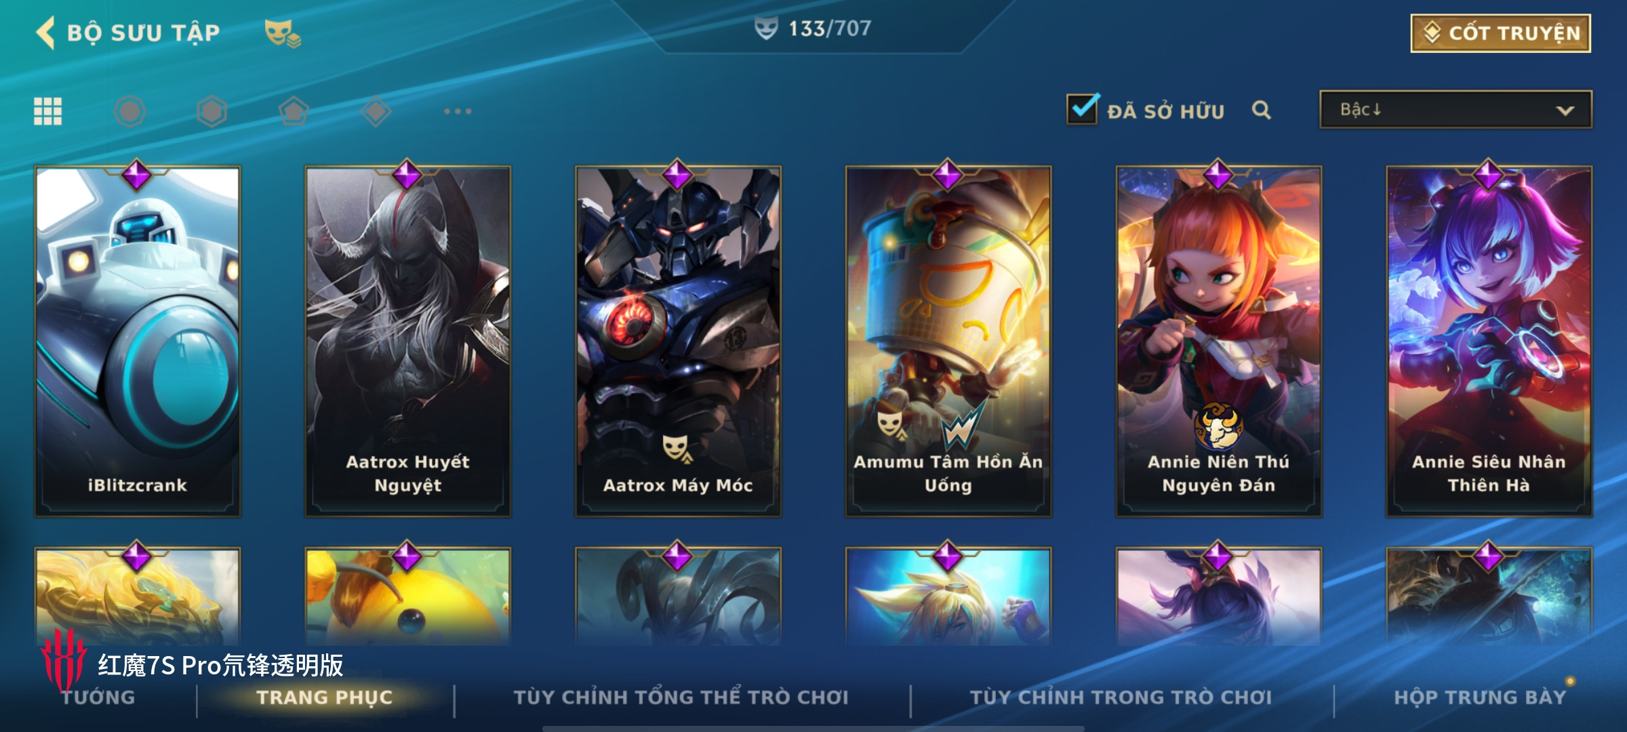The width and height of the screenshot is (1627, 732).
Task: Select the second hexagon rarity filter
Action: (x=212, y=111)
